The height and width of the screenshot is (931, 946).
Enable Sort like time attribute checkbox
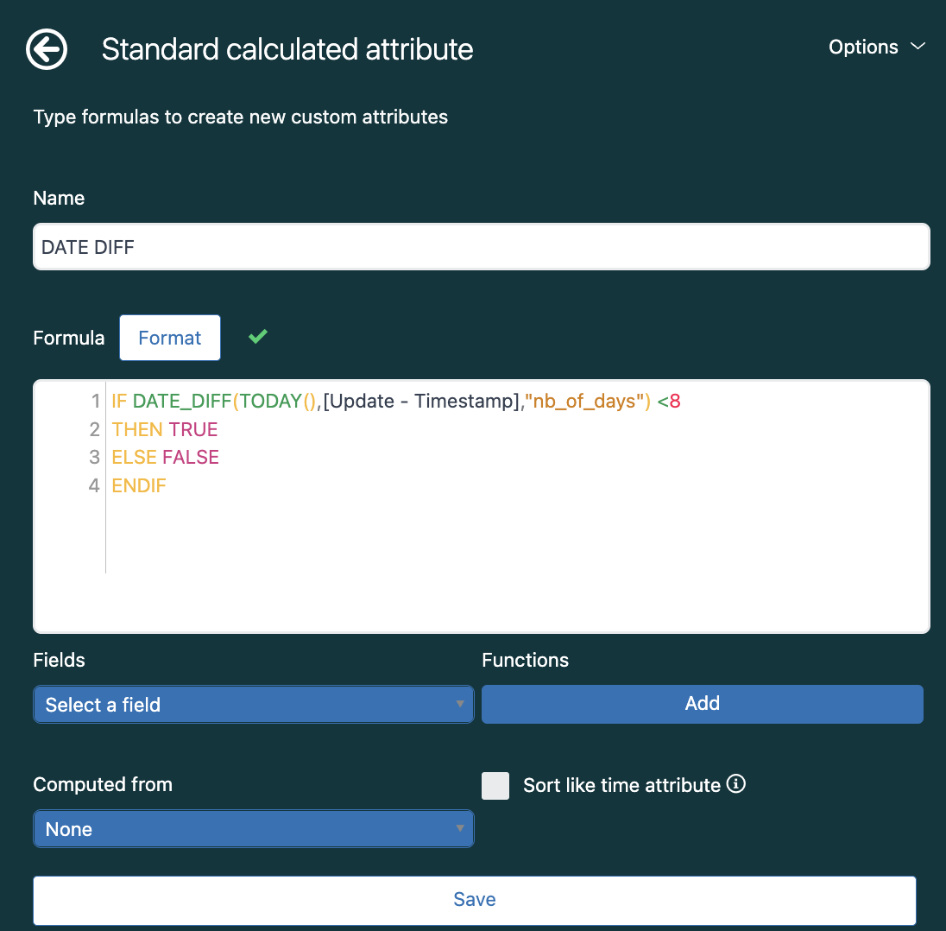495,785
